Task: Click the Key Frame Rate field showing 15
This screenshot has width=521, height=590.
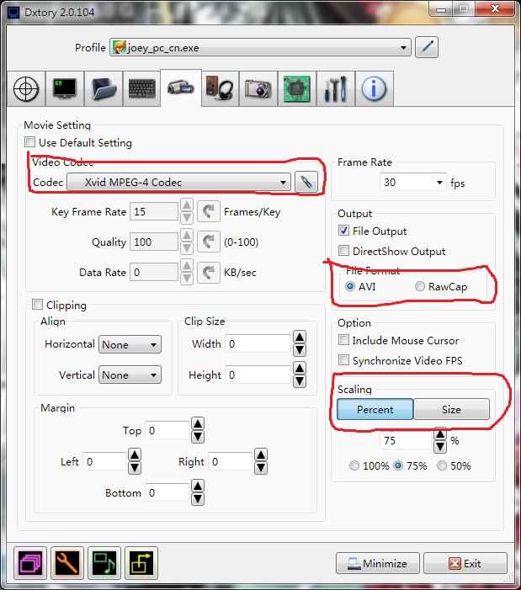Action: pyautogui.click(x=154, y=211)
